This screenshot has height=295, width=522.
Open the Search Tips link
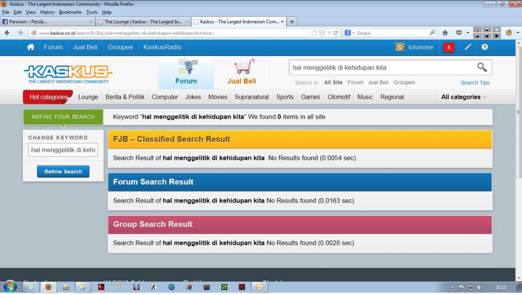[475, 83]
